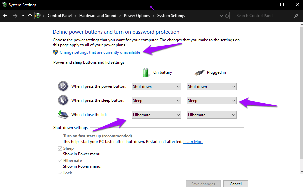Click Change settings that are currently unavailable

100,52
